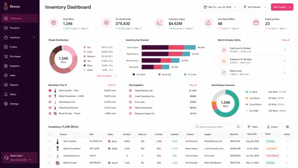The image size is (298, 168).
Task: Click the Batch recall info icon
Action: [224, 72]
